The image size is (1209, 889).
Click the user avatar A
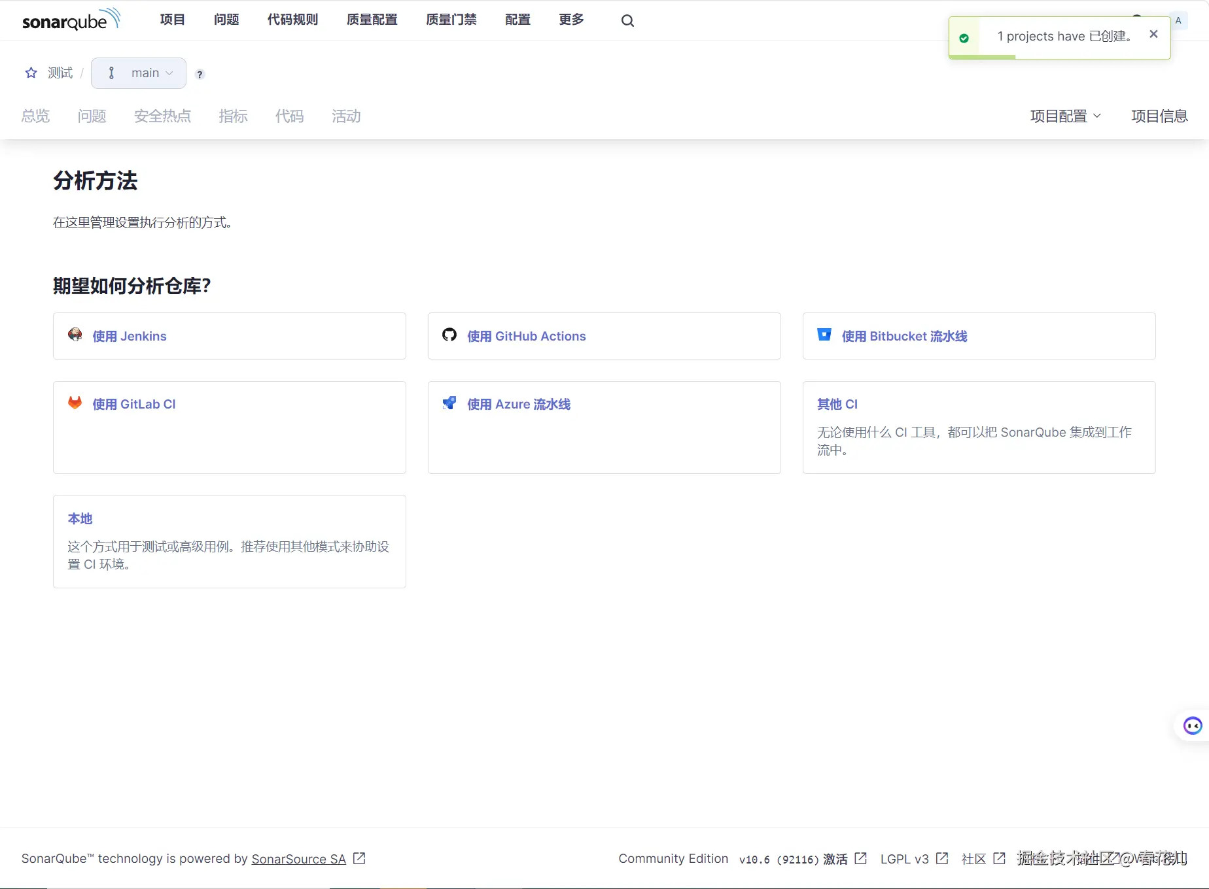point(1178,20)
